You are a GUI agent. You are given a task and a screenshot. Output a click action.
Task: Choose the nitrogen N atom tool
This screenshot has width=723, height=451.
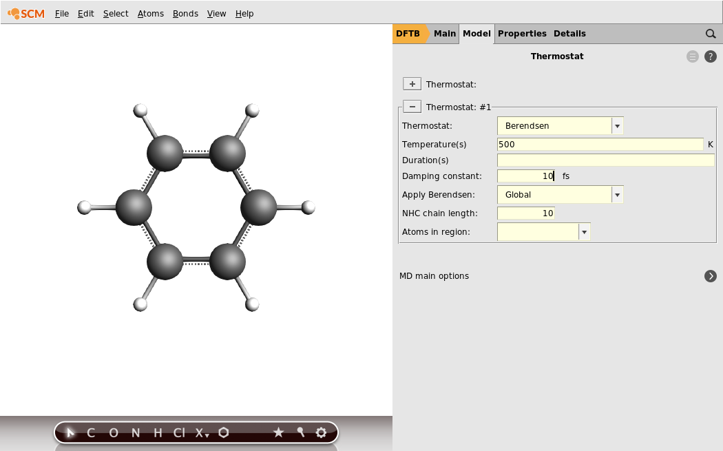pos(136,432)
